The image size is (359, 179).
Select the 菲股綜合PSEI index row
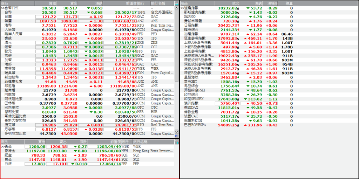pyautogui.click(x=237, y=90)
